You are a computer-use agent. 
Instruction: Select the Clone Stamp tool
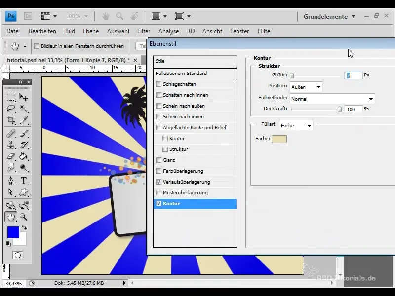tap(10, 145)
